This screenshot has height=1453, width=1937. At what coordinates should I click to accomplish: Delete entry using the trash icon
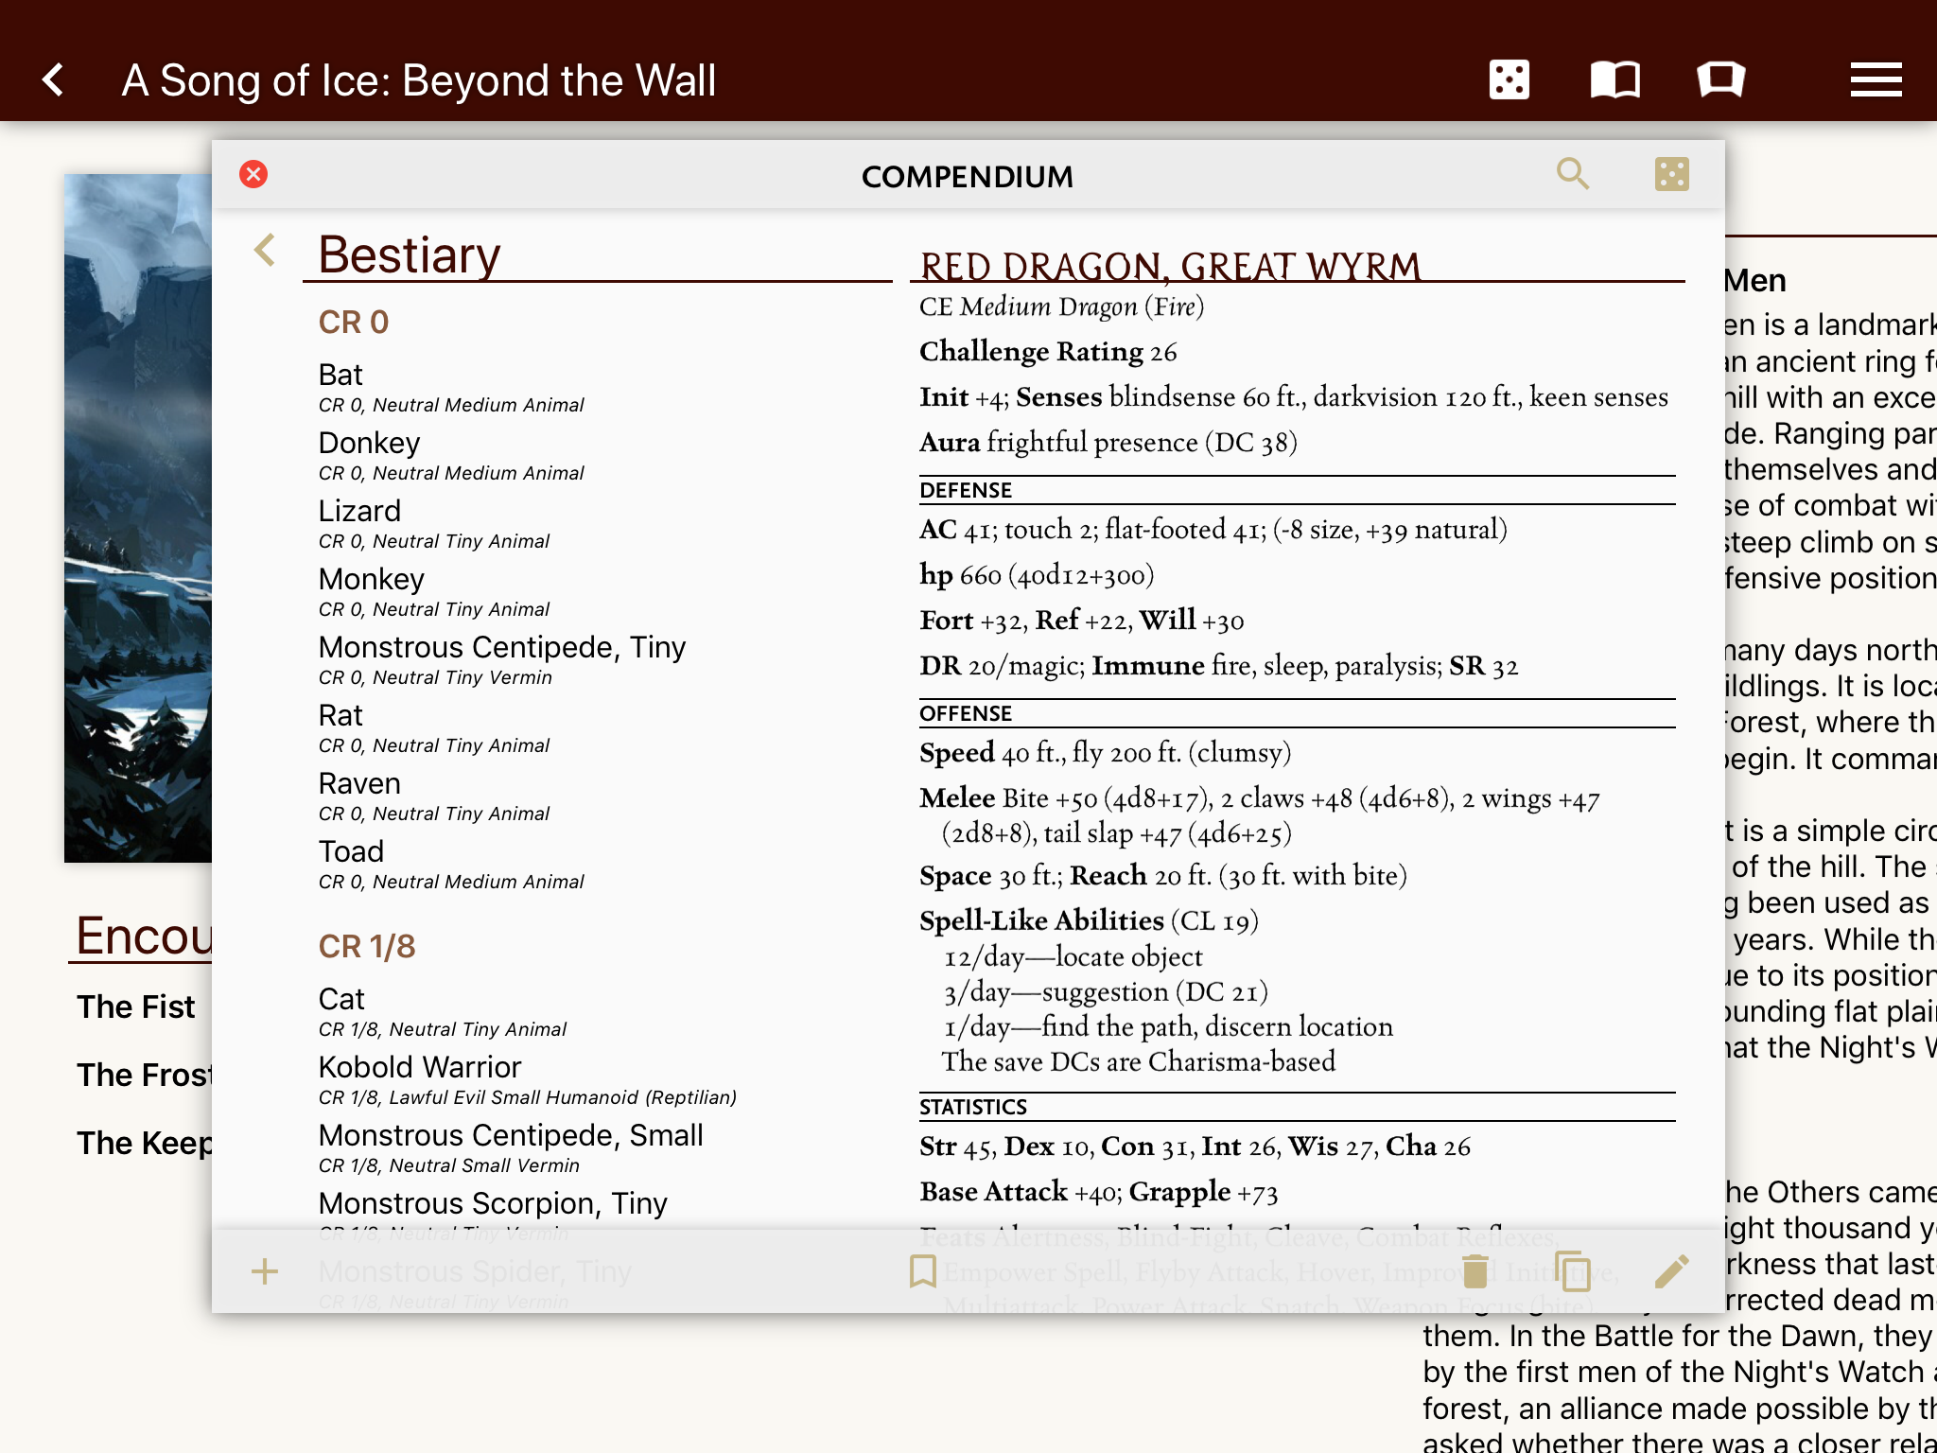pyautogui.click(x=1475, y=1271)
